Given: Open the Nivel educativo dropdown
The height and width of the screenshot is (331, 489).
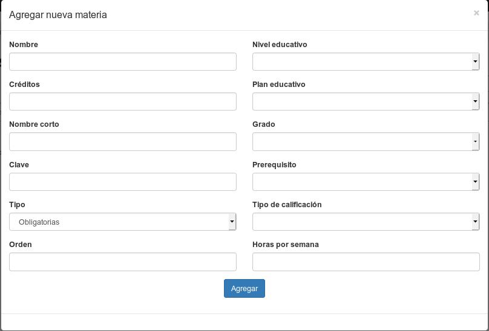Looking at the screenshot, I should pos(362,62).
